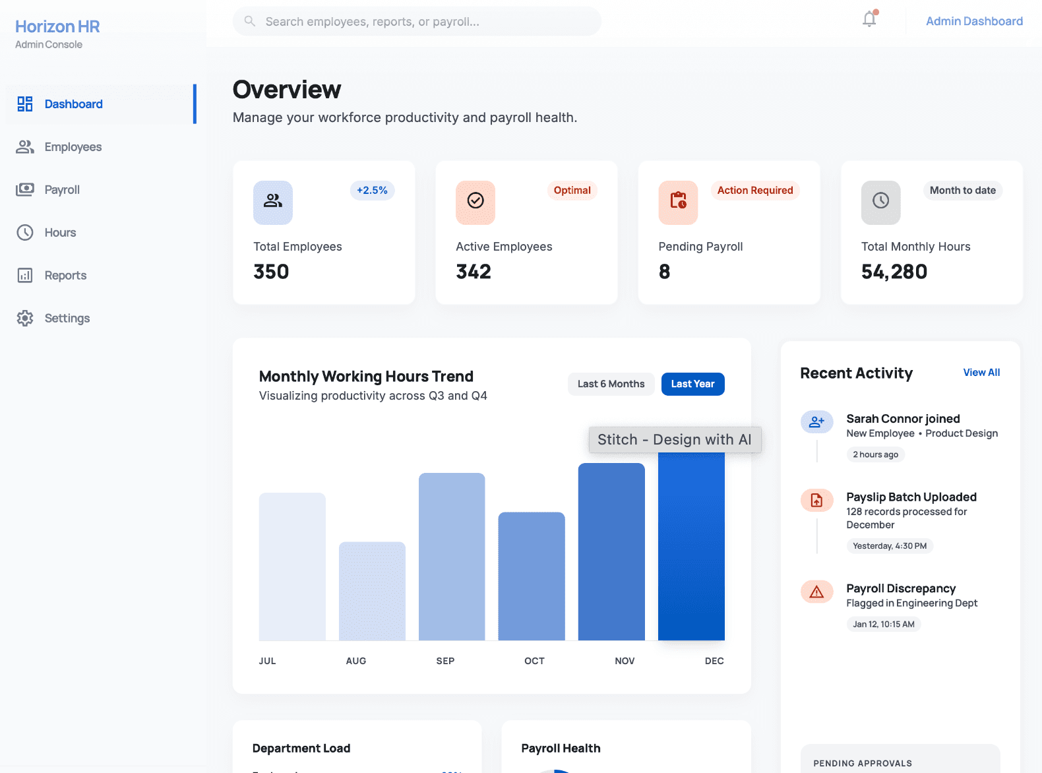This screenshot has width=1042, height=773.
Task: Click the Active Employees value 342
Action: click(474, 272)
